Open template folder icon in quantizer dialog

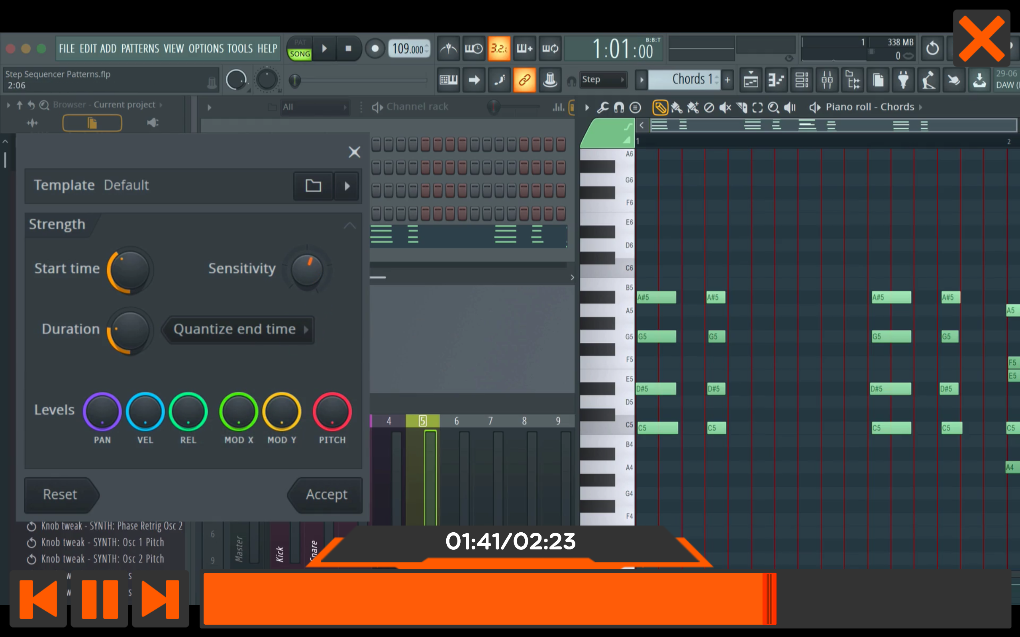pyautogui.click(x=313, y=186)
